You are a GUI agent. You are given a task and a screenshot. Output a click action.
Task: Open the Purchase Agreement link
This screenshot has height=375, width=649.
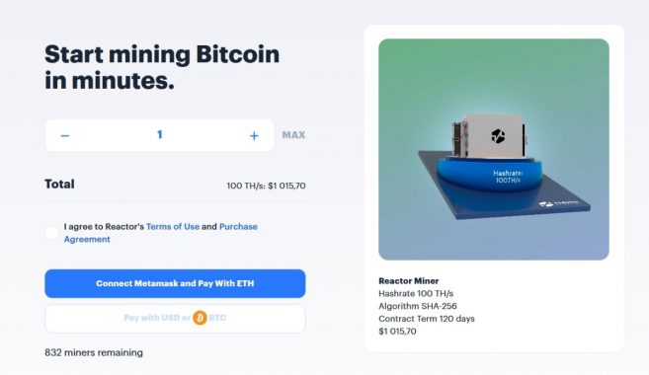(161, 233)
